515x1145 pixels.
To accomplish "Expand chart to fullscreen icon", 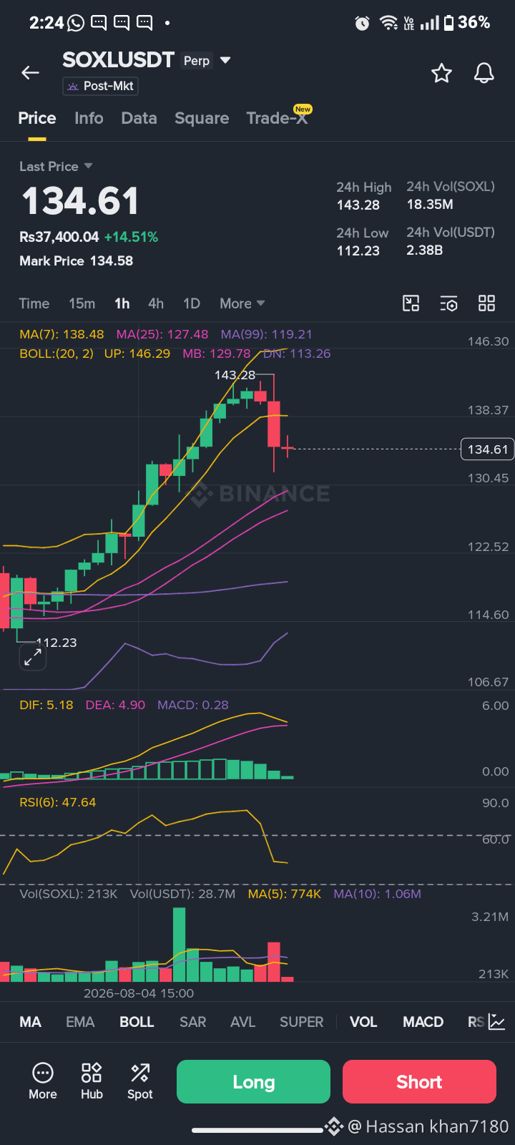I will tap(33, 657).
